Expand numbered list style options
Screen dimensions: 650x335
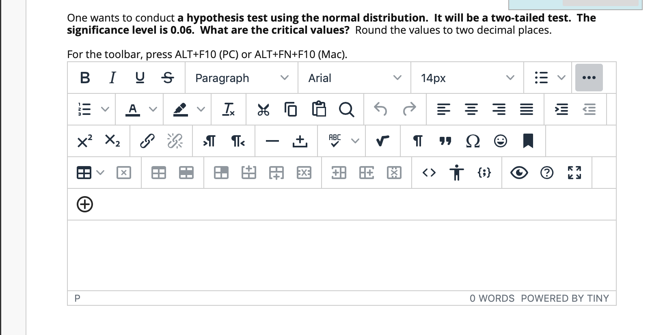[x=105, y=109]
